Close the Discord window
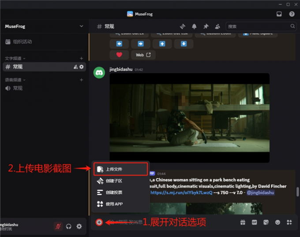 (296, 4)
